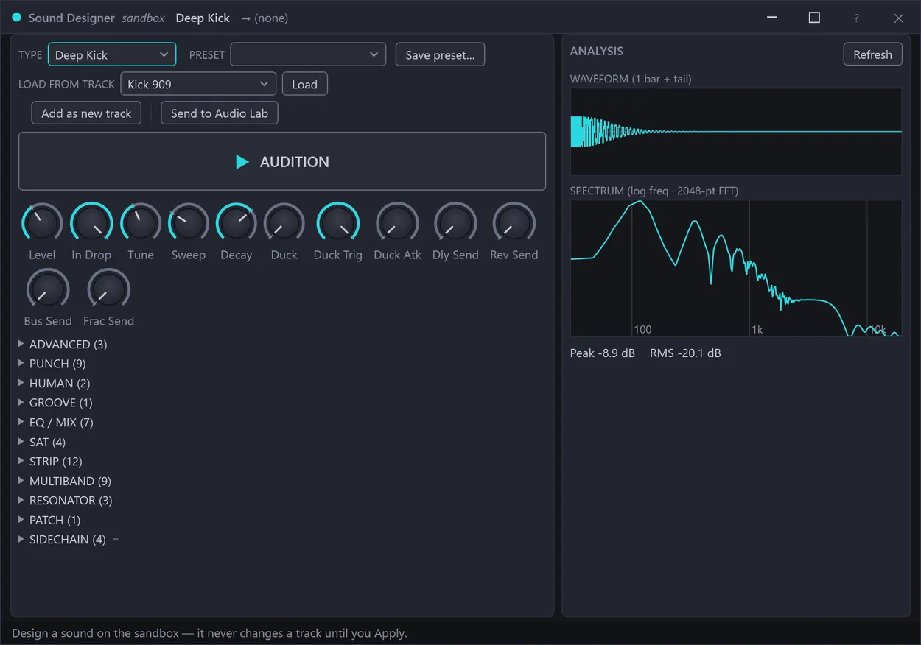Screen dimensions: 921x645
Task: Click the help question mark icon
Action: click(x=856, y=18)
